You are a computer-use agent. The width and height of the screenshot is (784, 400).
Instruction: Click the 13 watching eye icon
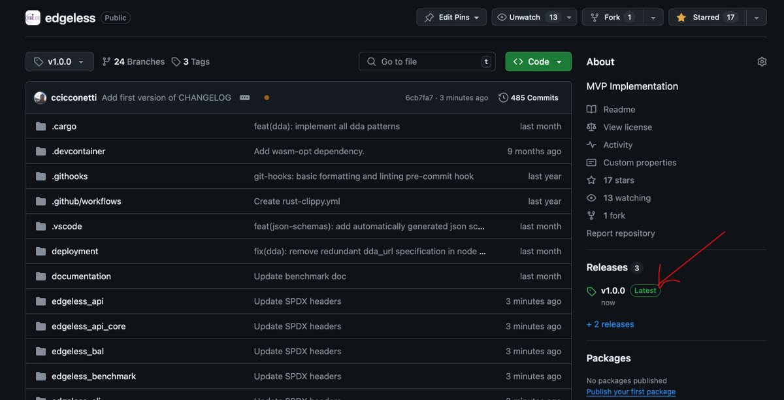click(x=591, y=197)
